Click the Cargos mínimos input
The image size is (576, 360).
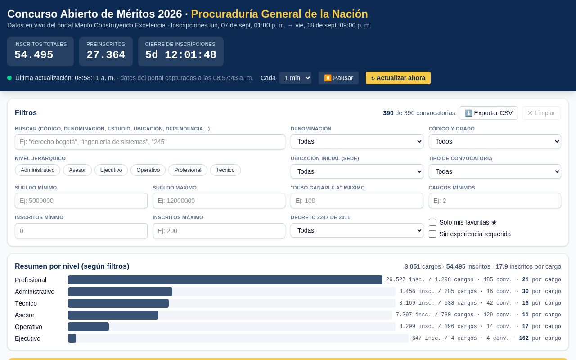pos(495,201)
